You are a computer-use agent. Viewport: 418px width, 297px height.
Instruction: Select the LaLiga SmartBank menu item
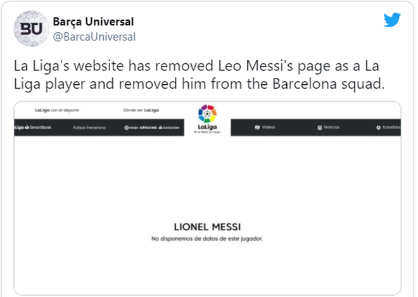point(29,127)
